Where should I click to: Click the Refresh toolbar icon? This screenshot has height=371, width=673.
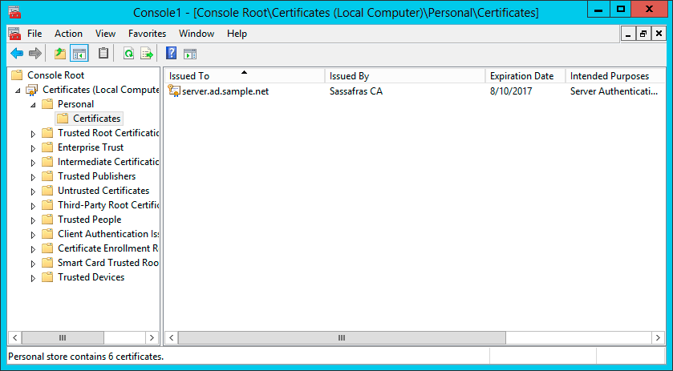tap(128, 54)
